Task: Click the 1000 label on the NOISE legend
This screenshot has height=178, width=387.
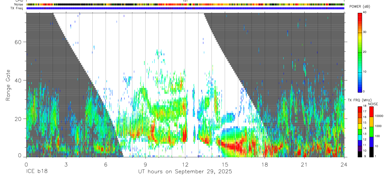Action: [x=378, y=126]
